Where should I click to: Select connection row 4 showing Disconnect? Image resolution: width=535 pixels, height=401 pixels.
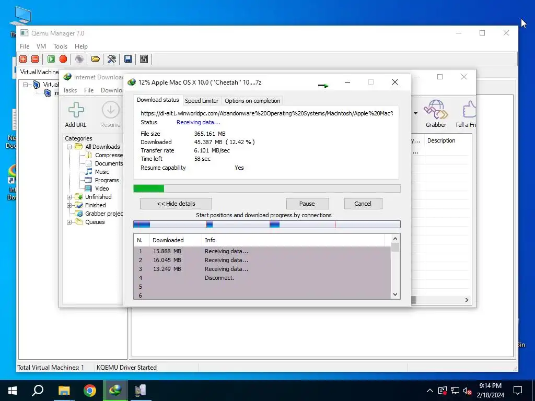click(x=262, y=278)
